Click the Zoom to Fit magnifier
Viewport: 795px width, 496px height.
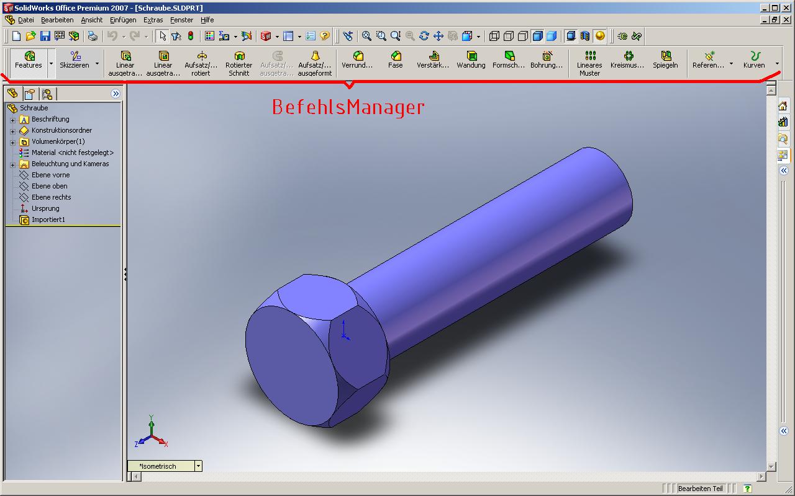tap(366, 36)
